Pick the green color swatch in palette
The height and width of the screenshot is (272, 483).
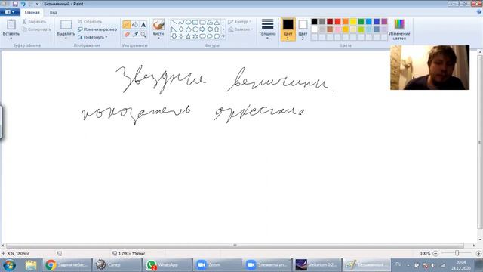(x=361, y=21)
